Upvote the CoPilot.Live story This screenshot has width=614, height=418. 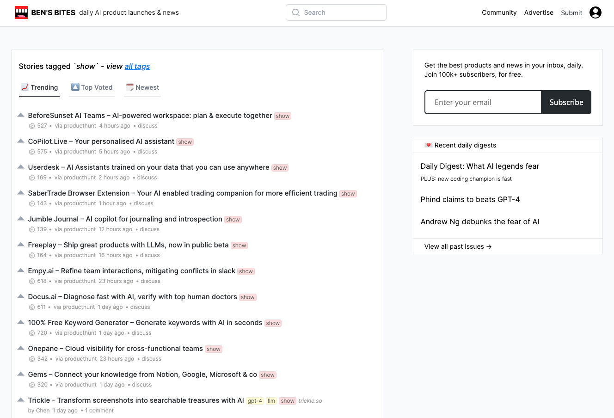point(21,141)
